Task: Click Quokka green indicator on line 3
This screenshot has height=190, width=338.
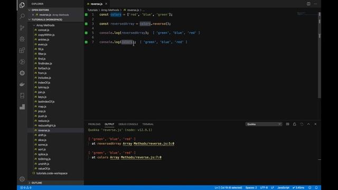Action: [86, 24]
